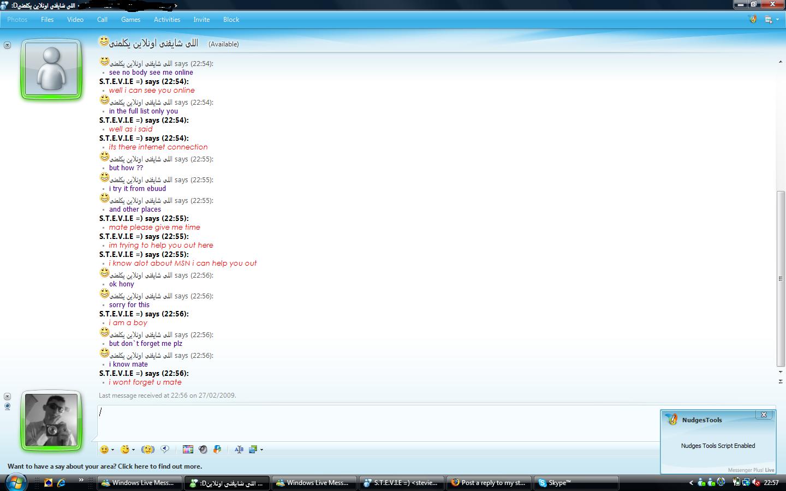Click the Messenger Plus sounds speaker icon

click(x=203, y=450)
